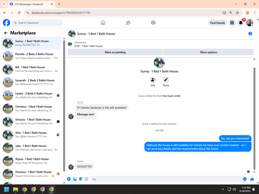Open the Facebook menu grid icon
259x194 pixels.
[232, 23]
